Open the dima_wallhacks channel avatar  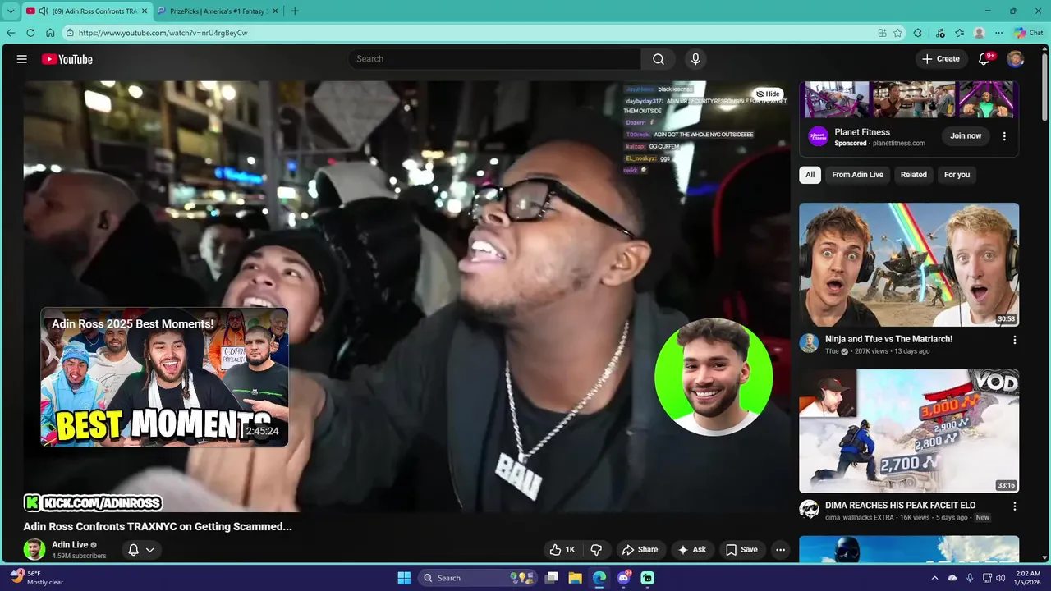[809, 510]
